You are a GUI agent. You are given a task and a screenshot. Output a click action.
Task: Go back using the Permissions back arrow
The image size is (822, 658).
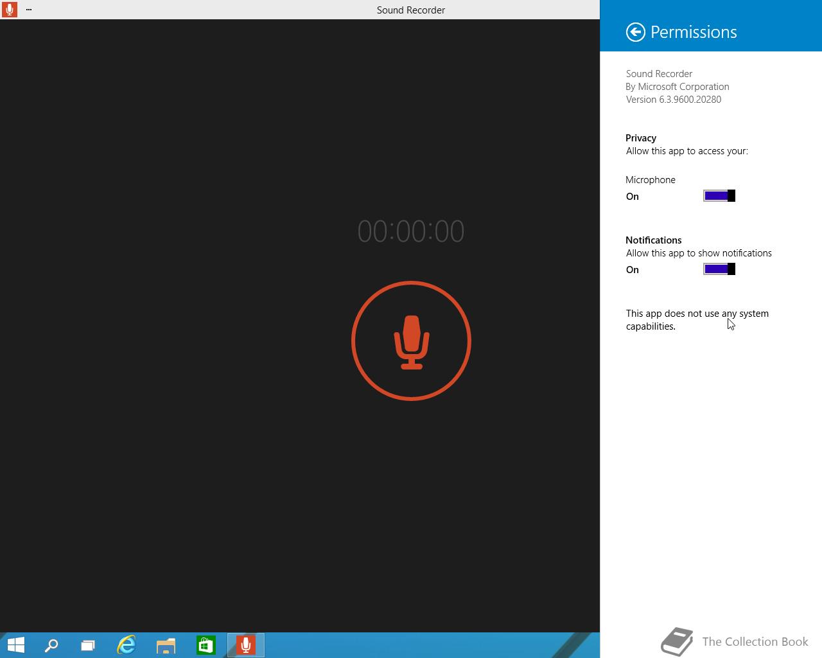pos(635,32)
